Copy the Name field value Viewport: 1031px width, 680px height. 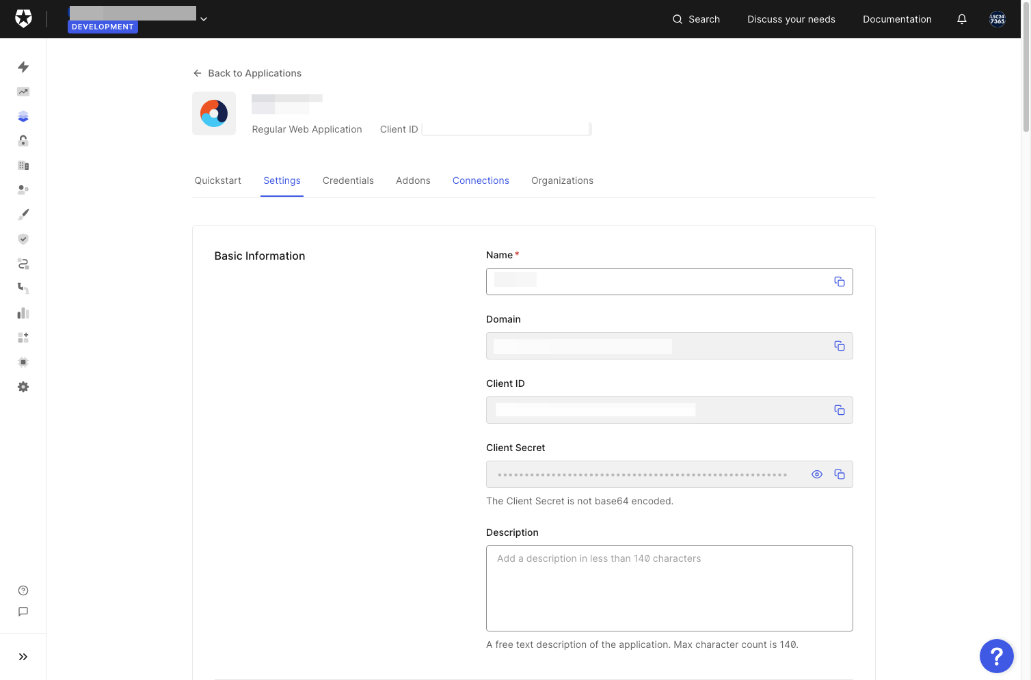pyautogui.click(x=840, y=282)
